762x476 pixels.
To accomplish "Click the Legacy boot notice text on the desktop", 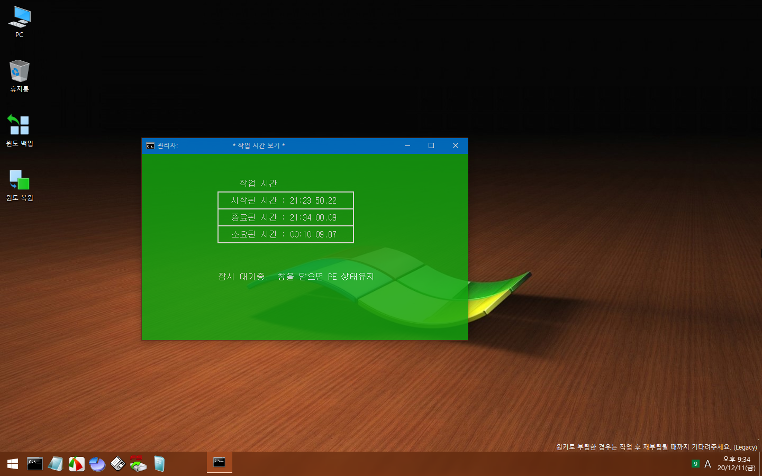I will 657,447.
